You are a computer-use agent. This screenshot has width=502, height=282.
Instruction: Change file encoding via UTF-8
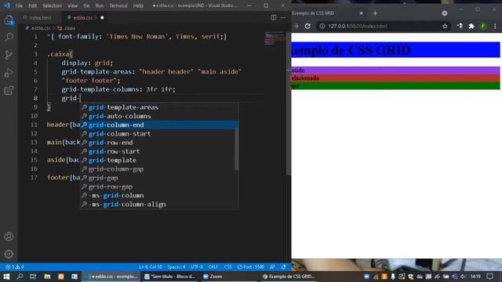click(197, 266)
